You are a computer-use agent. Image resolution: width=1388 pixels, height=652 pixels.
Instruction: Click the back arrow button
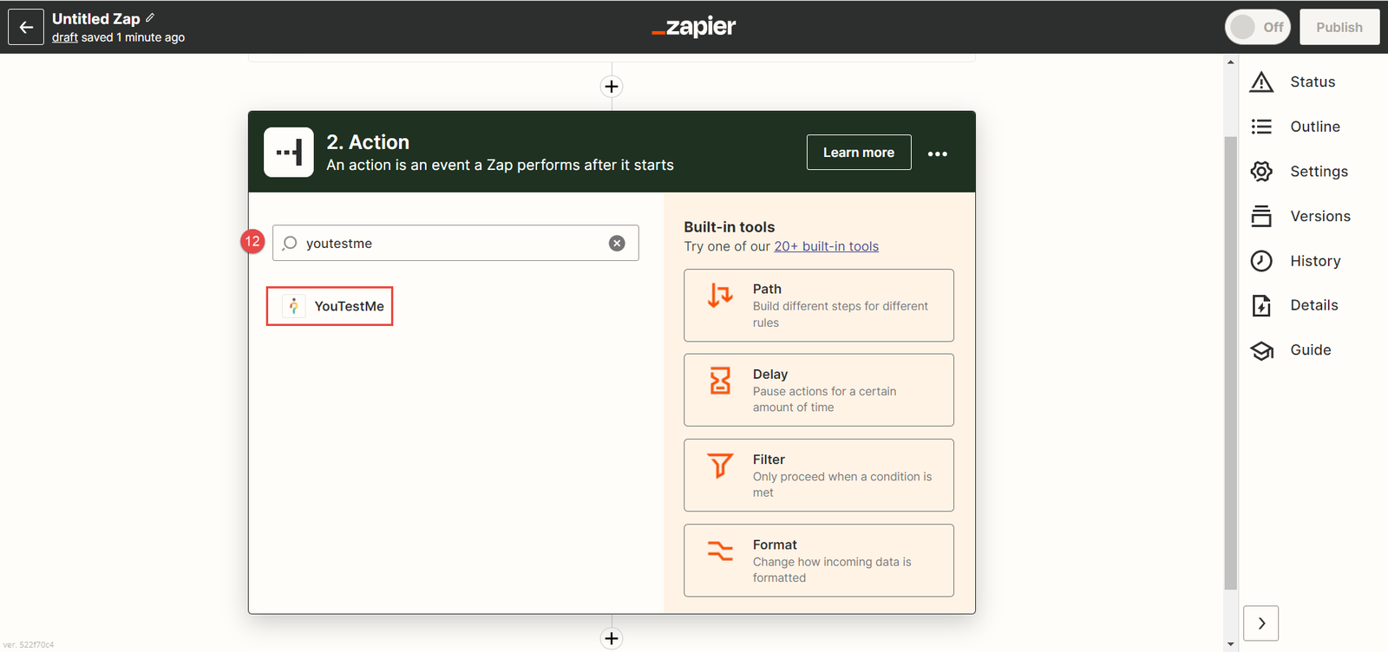point(26,27)
